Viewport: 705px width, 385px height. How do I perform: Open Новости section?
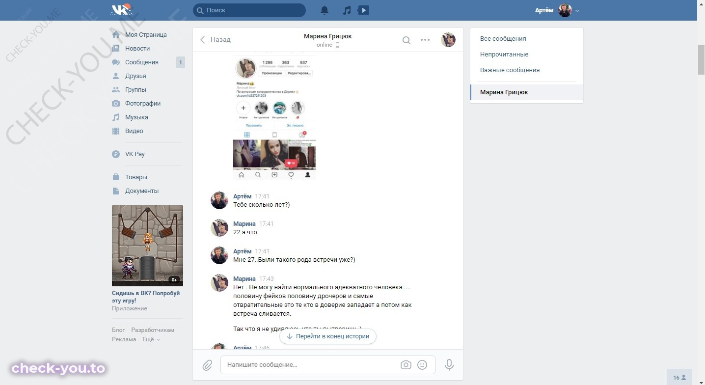pos(137,49)
